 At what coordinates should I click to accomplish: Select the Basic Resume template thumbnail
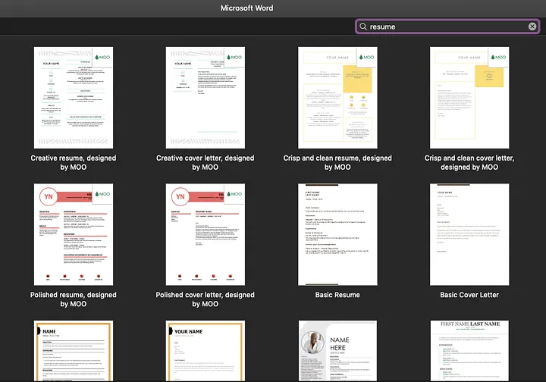[337, 234]
